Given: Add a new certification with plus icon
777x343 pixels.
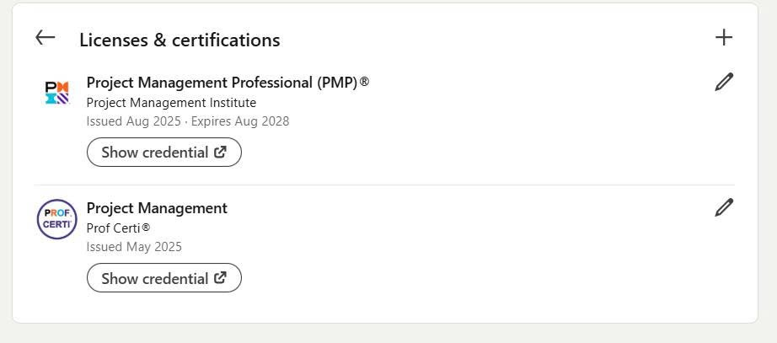Looking at the screenshot, I should click(x=723, y=37).
